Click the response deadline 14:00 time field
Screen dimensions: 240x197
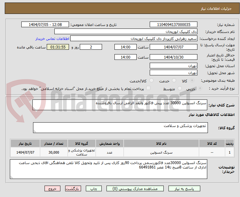[126, 47]
